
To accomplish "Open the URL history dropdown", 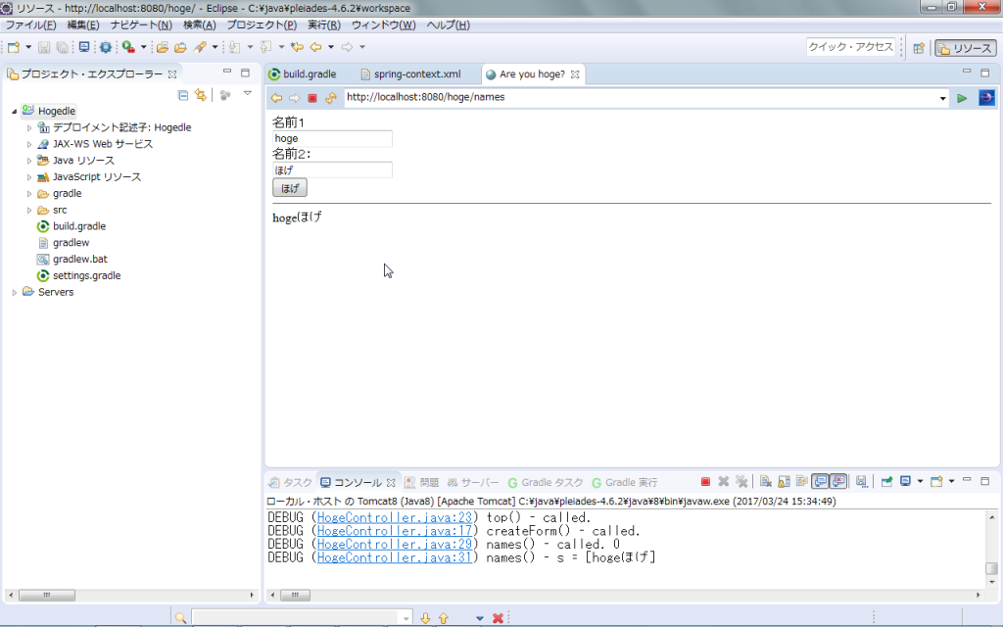I will click(x=942, y=99).
